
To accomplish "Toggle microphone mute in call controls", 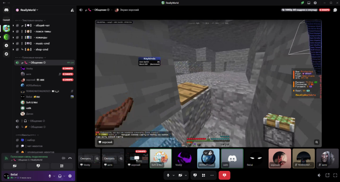I will click(x=168, y=175).
